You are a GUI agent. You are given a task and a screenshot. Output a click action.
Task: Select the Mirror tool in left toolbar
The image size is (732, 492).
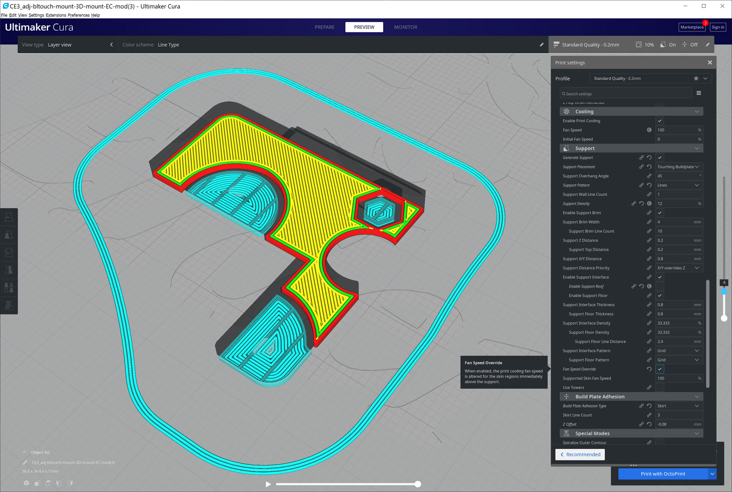click(9, 270)
